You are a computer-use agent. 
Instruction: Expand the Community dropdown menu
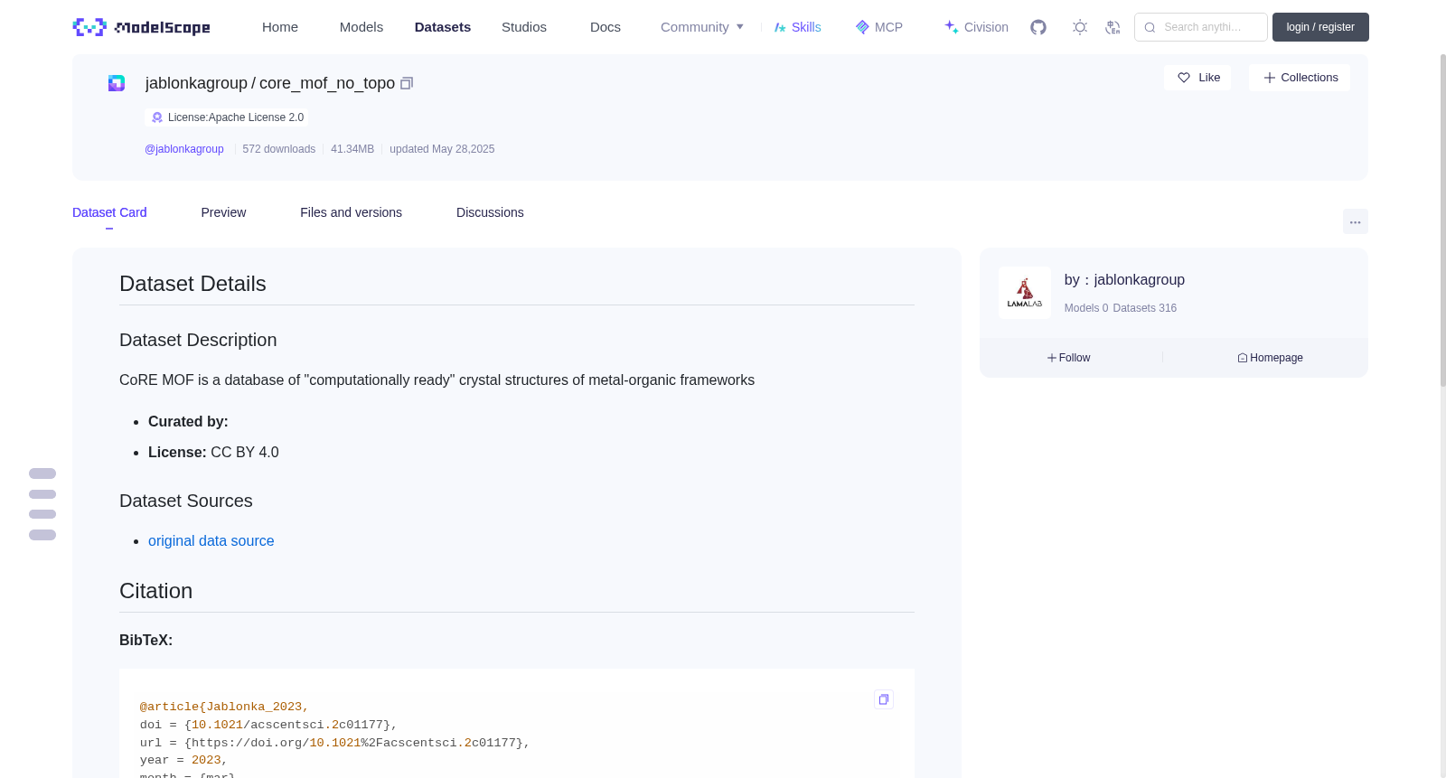702,27
